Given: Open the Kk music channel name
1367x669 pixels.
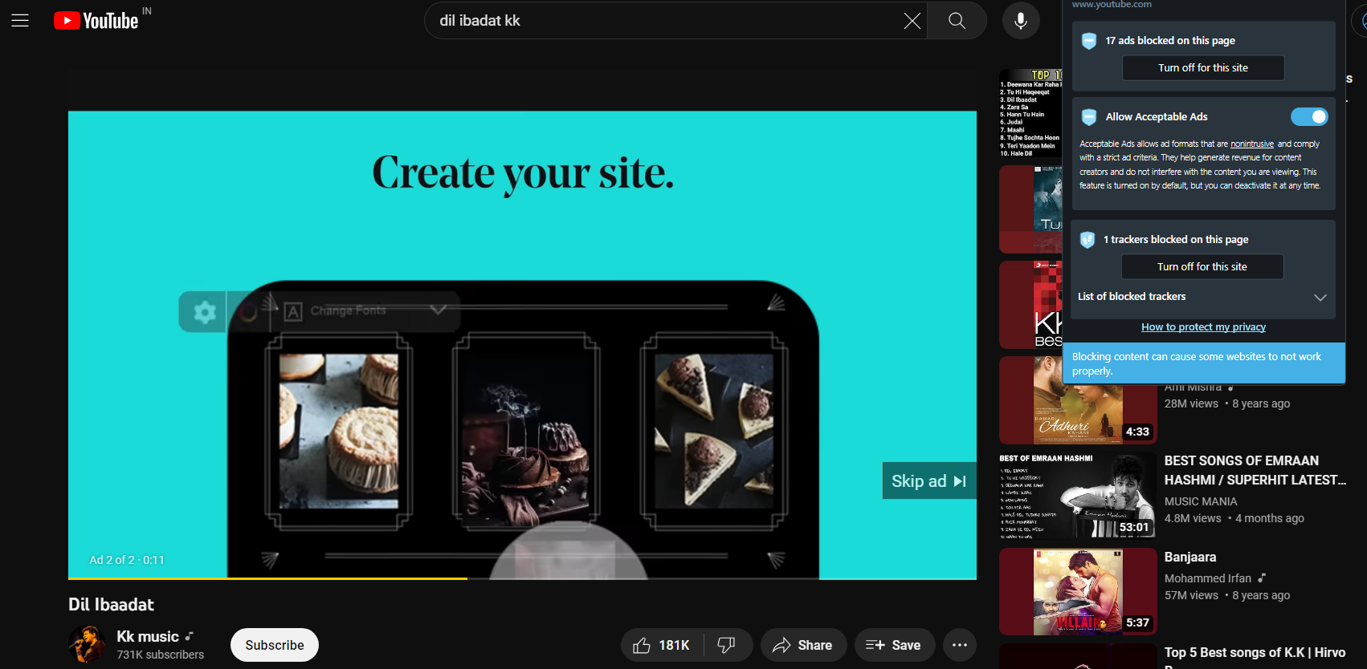Looking at the screenshot, I should coord(148,637).
